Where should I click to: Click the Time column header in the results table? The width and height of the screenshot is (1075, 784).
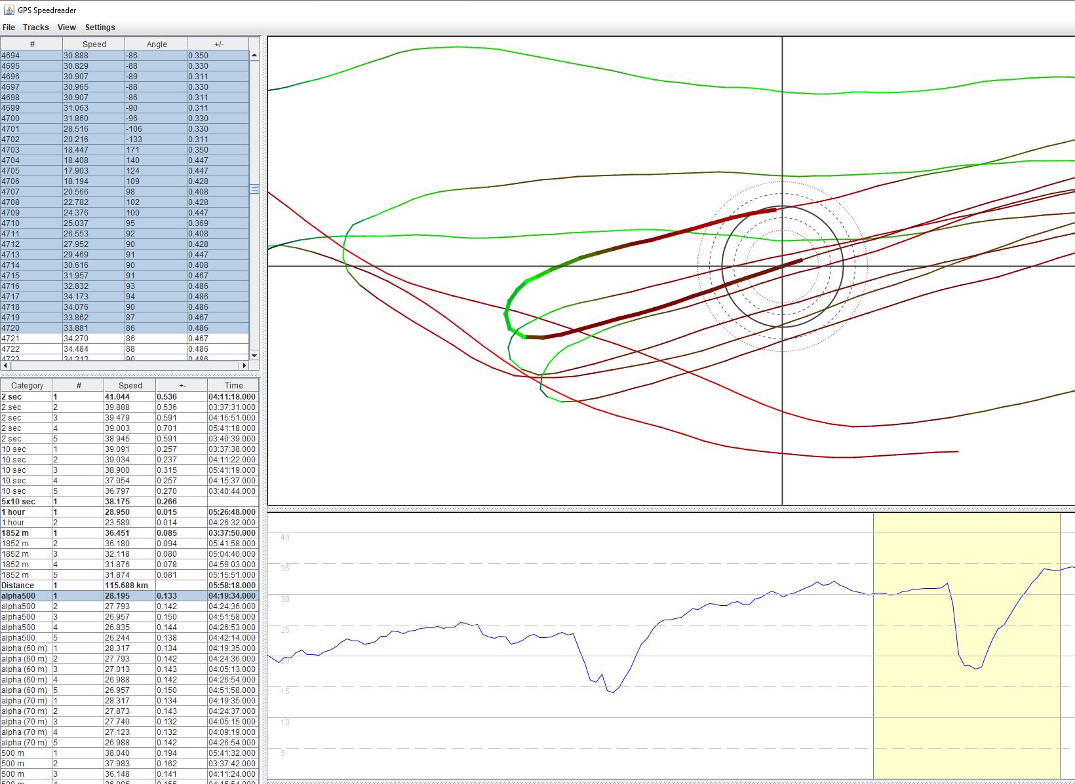233,386
